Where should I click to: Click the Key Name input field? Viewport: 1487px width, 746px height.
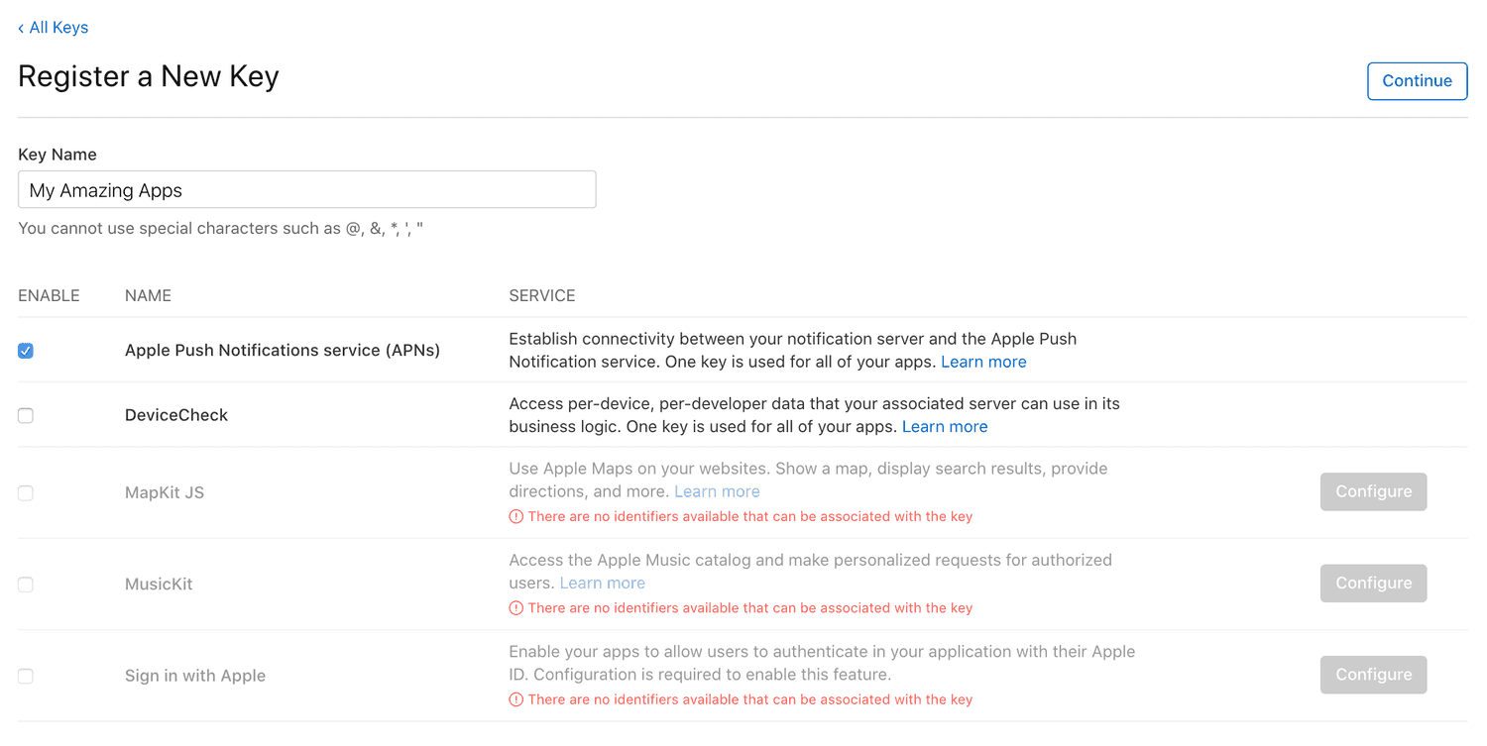(x=306, y=189)
